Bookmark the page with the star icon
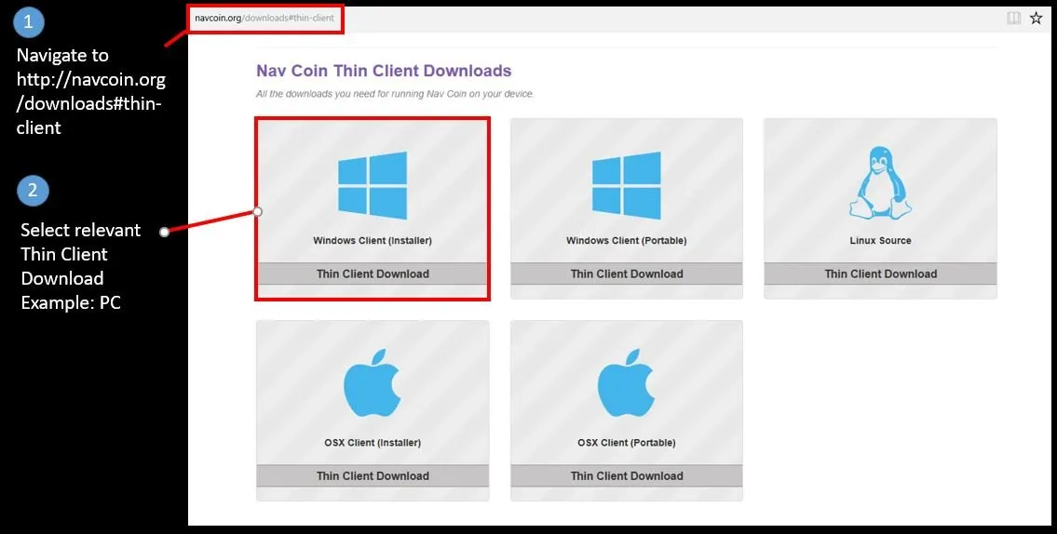Screen dimensions: 1057x534 coord(1037,19)
